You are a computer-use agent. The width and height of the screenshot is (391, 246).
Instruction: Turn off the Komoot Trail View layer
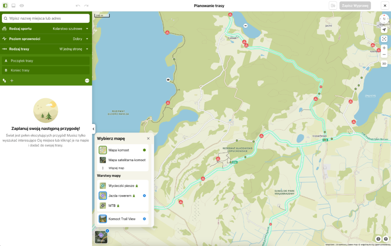[x=144, y=219]
